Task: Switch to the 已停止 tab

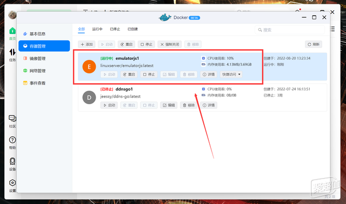Action: point(115,29)
